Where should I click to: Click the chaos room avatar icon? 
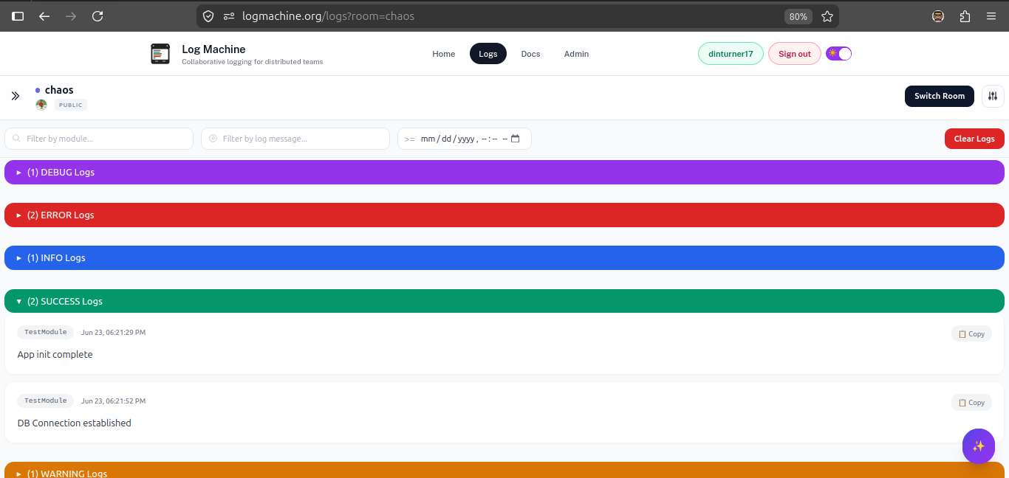pos(41,105)
